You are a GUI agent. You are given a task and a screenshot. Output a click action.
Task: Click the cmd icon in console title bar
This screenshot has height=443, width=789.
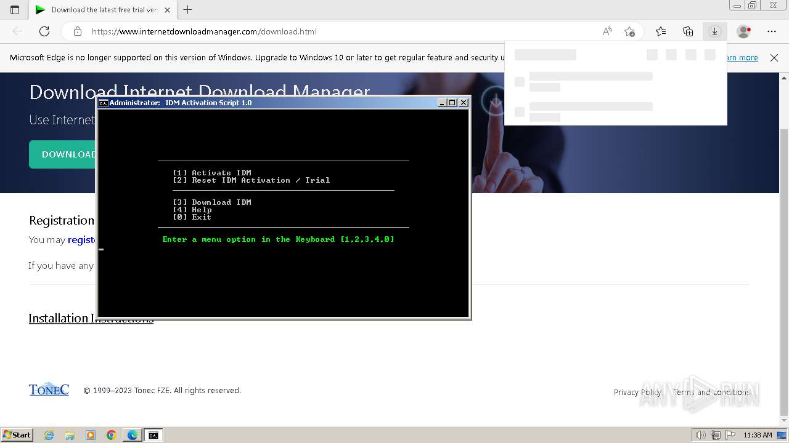(x=104, y=103)
